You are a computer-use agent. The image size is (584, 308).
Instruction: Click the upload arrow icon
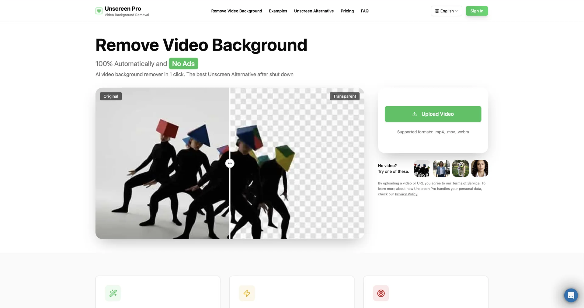[x=415, y=114]
